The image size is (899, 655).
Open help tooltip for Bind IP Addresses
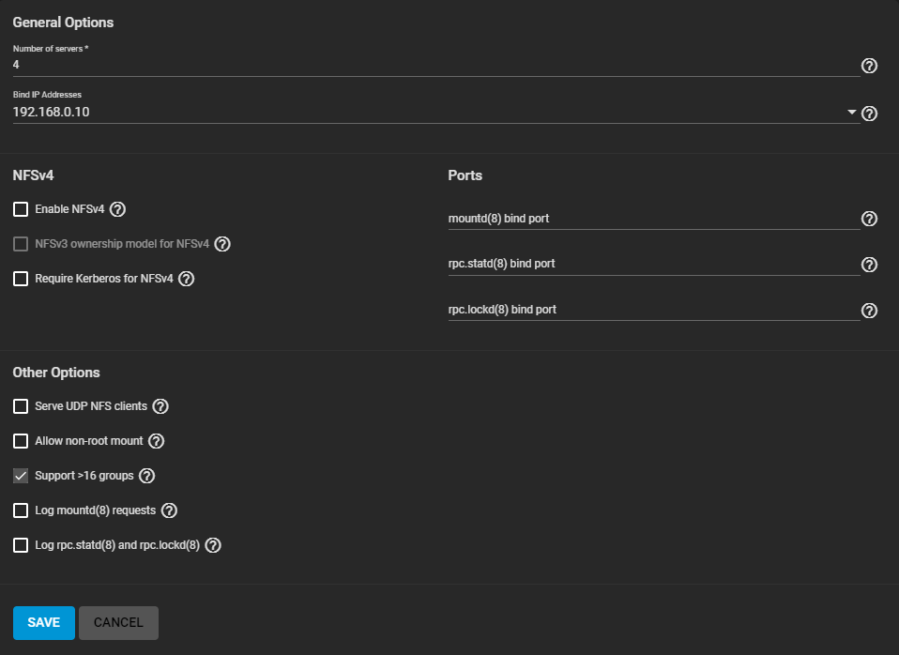tap(869, 114)
